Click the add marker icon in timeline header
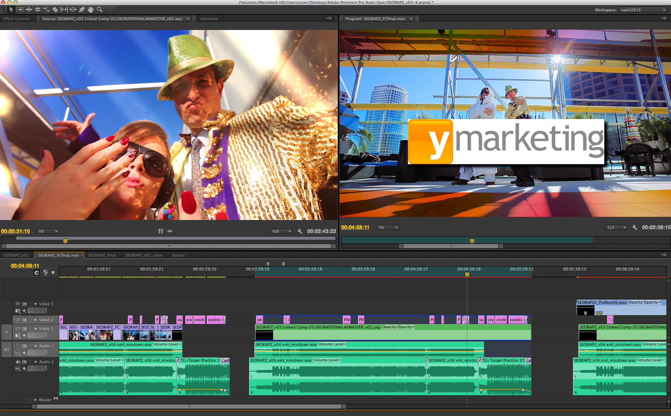Image resolution: width=671 pixels, height=416 pixels. pyautogui.click(x=53, y=273)
